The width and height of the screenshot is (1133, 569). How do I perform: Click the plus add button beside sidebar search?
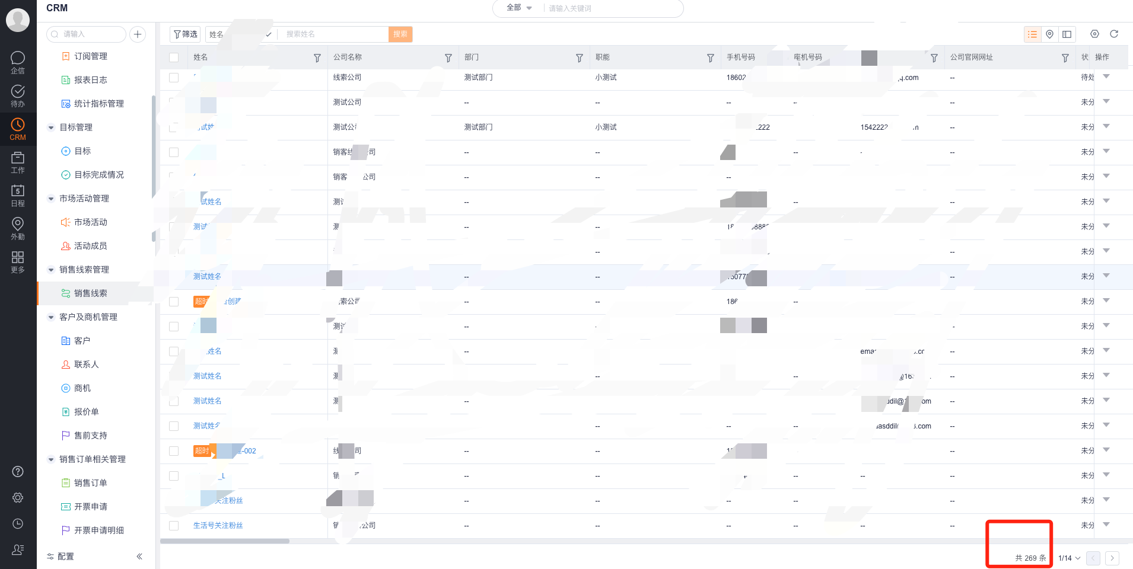click(x=138, y=34)
